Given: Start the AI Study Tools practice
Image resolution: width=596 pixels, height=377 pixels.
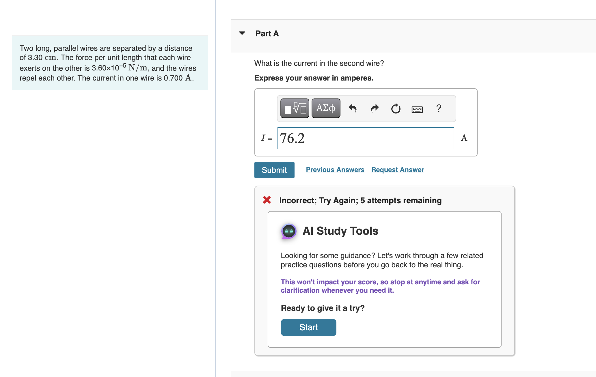Looking at the screenshot, I should pyautogui.click(x=308, y=327).
